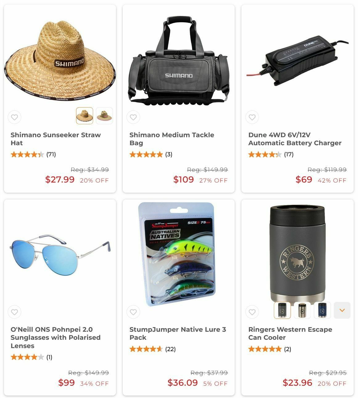
Task: Open O'Neill ONS Pohnpei 2.0 Sunglasses link
Action: tap(56, 338)
